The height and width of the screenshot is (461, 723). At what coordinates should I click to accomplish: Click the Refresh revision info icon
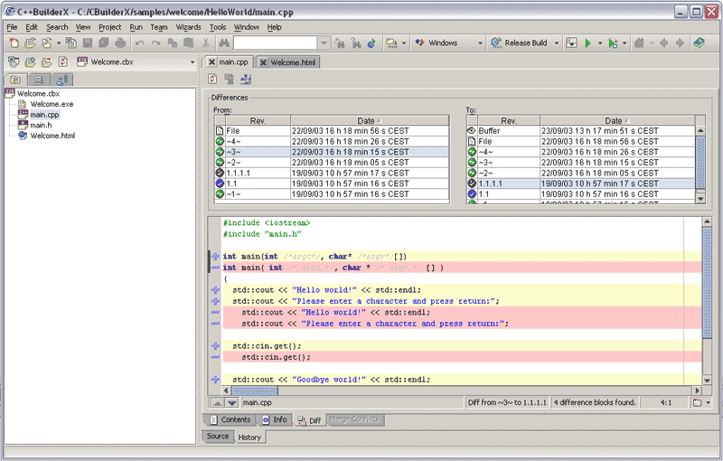(x=212, y=80)
